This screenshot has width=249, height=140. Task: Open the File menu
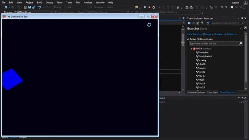pyautogui.click(x=4, y=3)
